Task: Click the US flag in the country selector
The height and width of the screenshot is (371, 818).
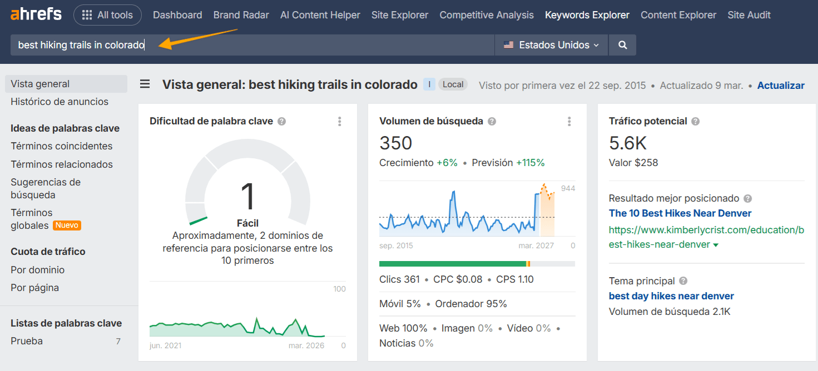Action: click(508, 45)
